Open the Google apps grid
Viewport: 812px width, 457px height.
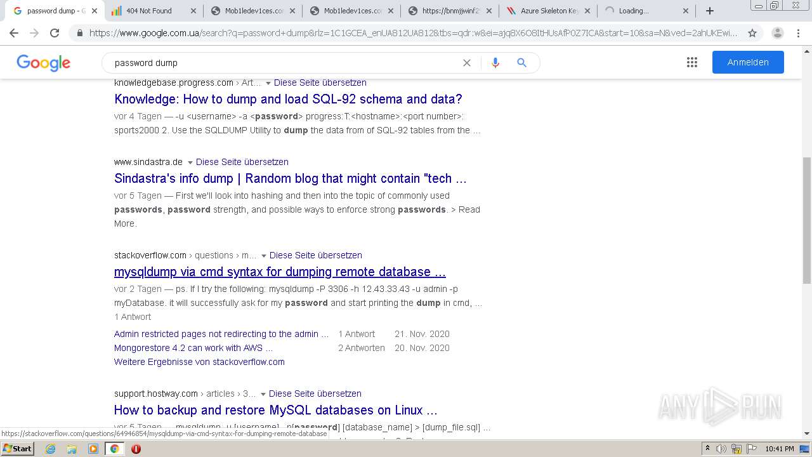coord(692,62)
